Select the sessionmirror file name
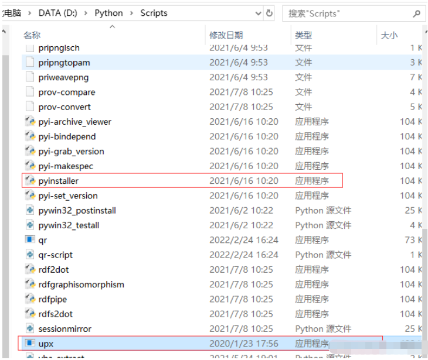Screen dimensions: 428x360 pyautogui.click(x=65, y=328)
